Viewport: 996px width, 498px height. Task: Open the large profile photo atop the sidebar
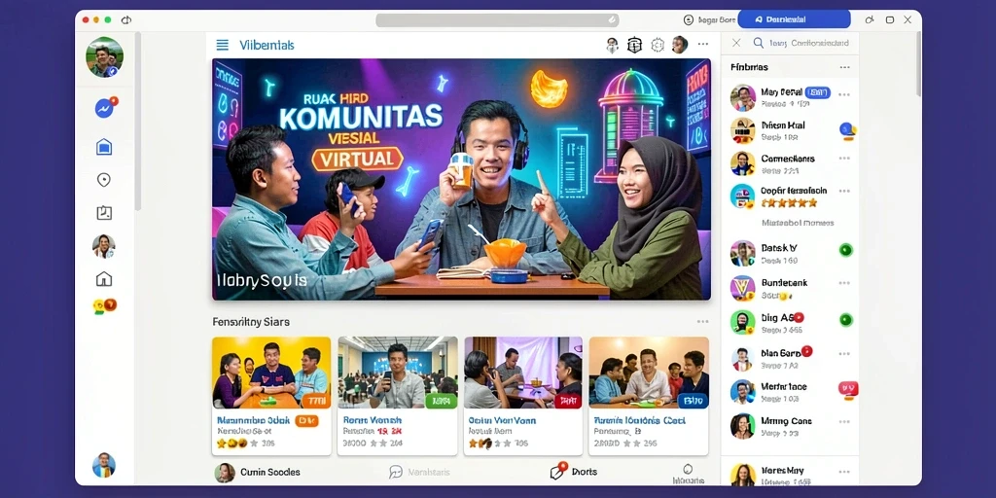(105, 57)
